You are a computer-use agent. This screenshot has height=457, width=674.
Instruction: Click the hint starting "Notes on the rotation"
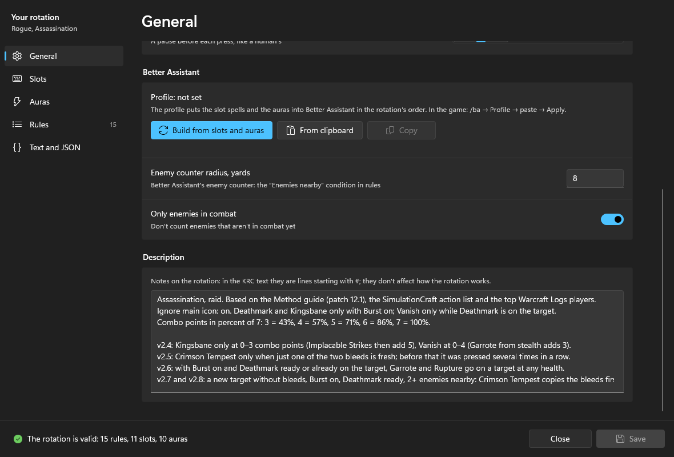[x=320, y=280]
